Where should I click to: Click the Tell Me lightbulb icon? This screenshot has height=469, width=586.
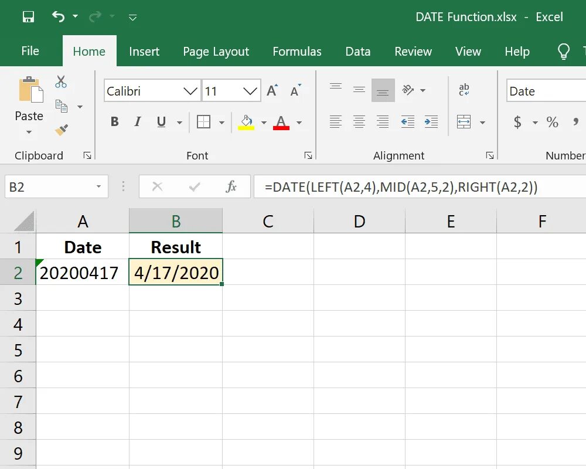click(x=564, y=51)
